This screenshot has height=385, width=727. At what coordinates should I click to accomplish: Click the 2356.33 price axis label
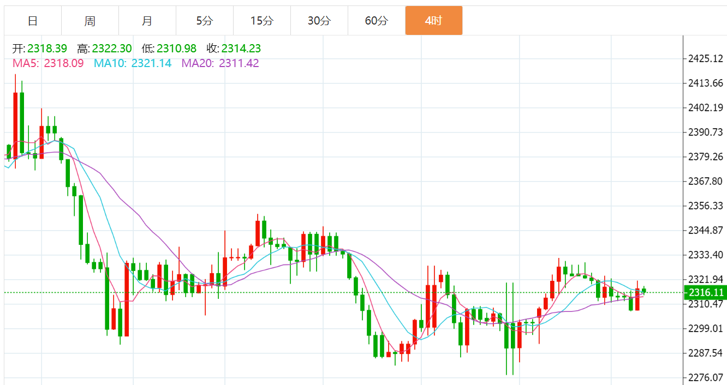[706, 206]
